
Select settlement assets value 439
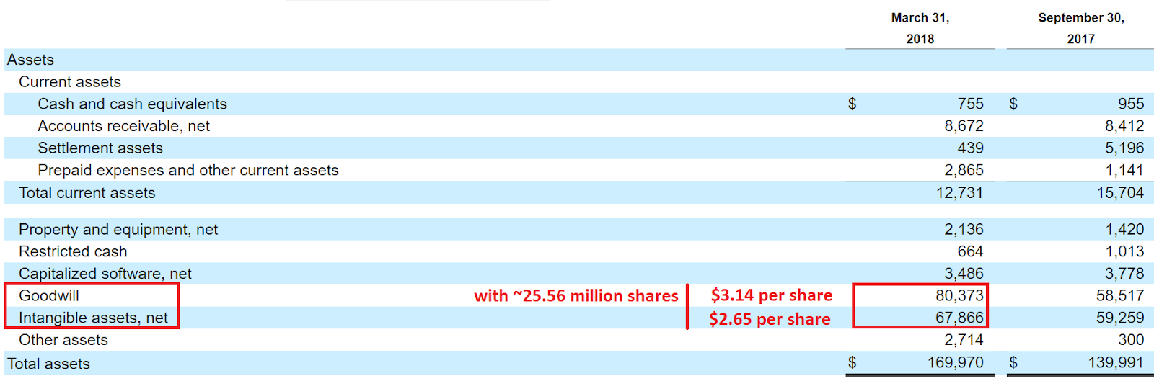coord(970,148)
